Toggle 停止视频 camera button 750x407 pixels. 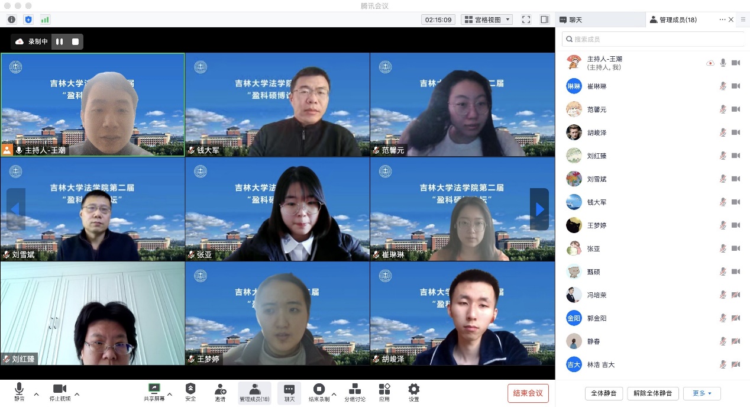[x=59, y=390]
